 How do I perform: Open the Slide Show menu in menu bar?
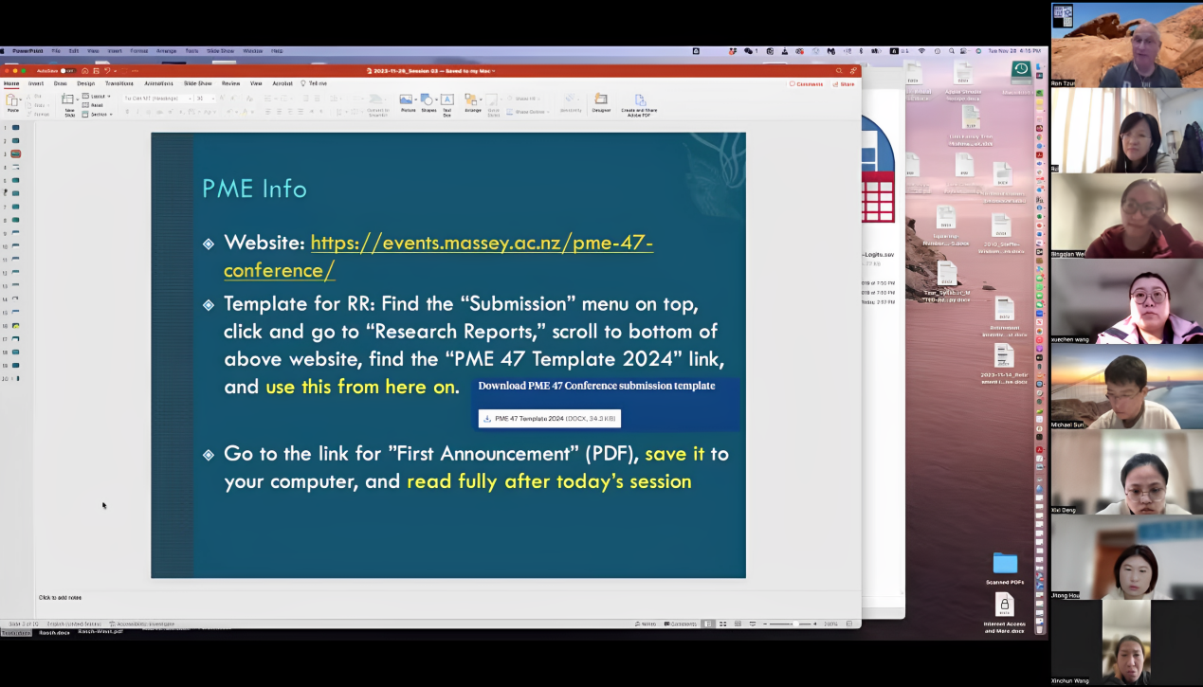pos(220,51)
